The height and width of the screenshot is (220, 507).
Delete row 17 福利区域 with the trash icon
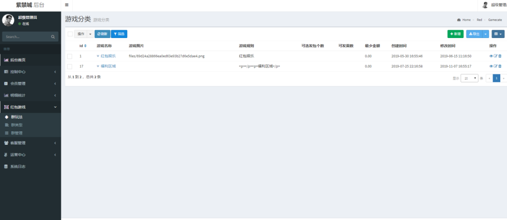coord(500,66)
